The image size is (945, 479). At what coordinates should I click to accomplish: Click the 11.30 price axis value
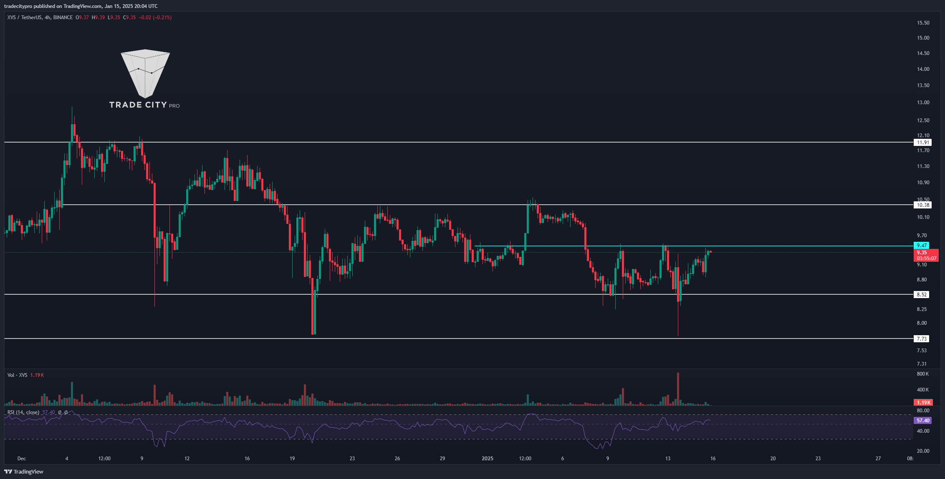click(923, 166)
